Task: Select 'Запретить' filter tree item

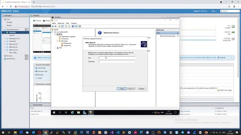Action: 67,45
